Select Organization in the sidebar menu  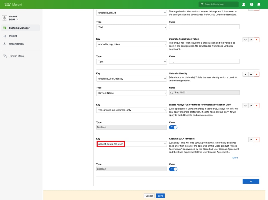coord(17,44)
